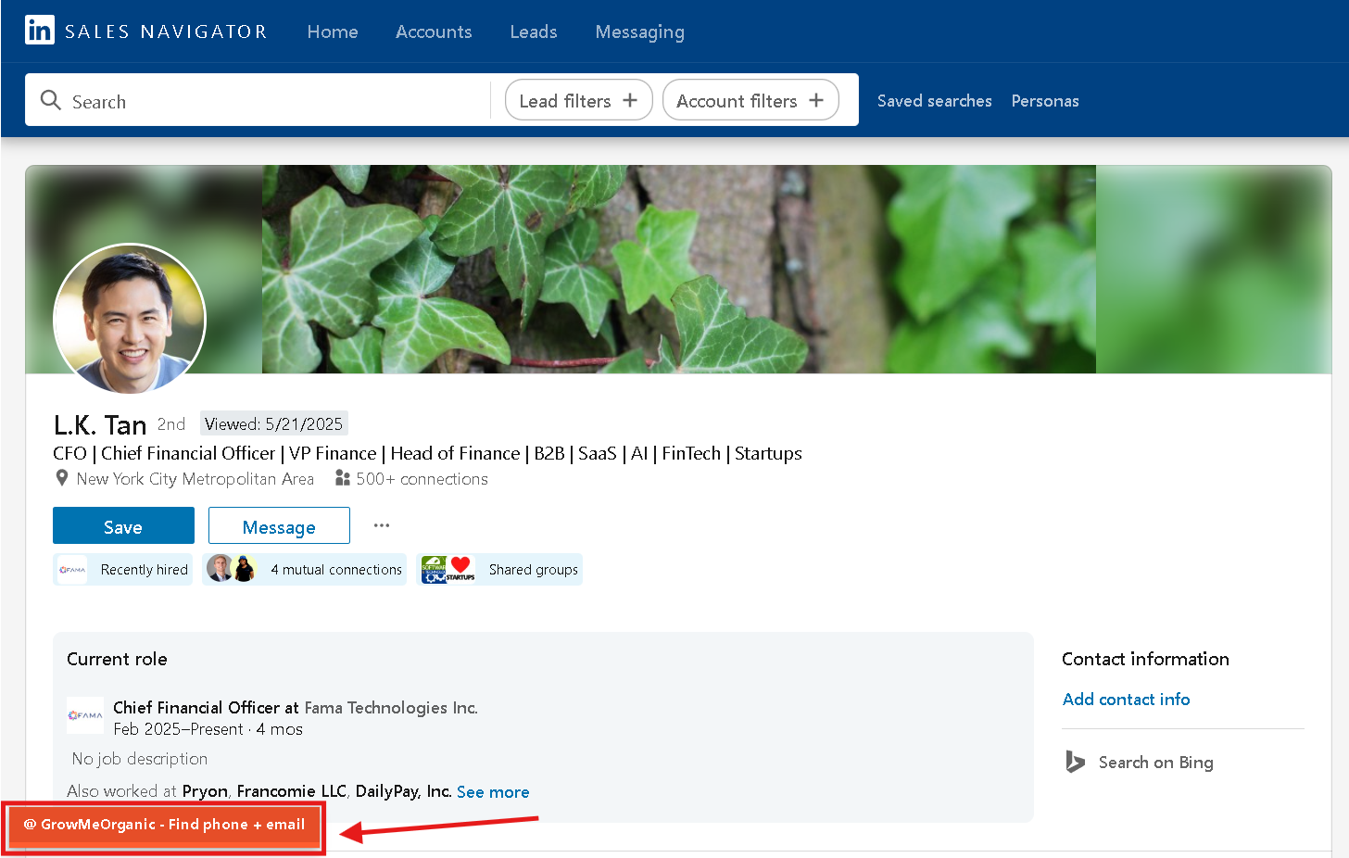Click the ivy leaves banner image
The image size is (1349, 858).
tap(679, 270)
